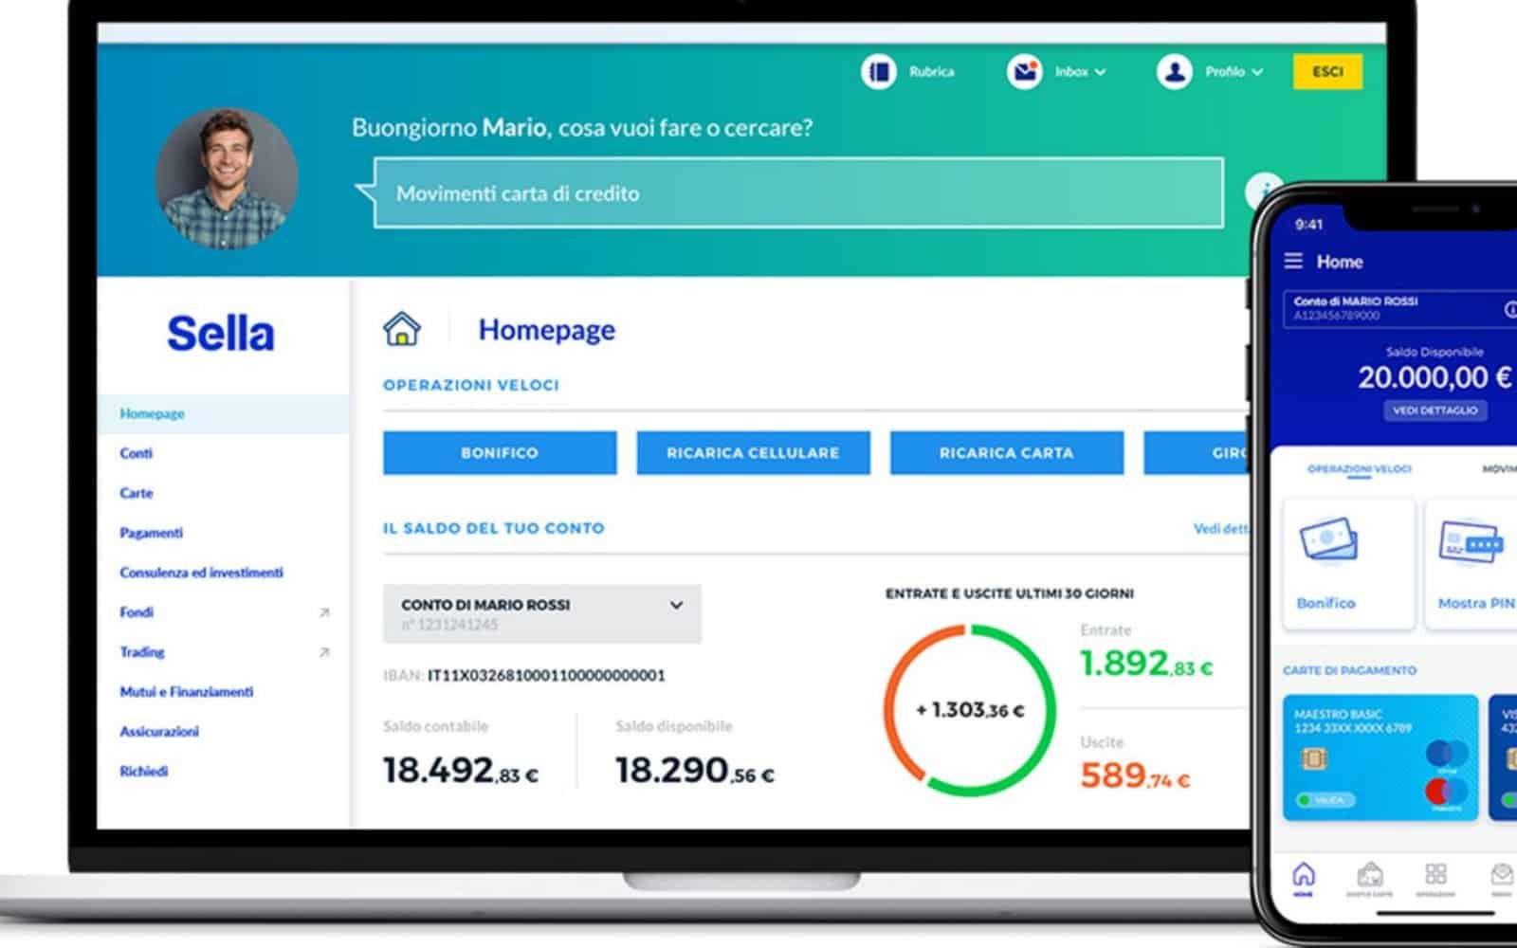This screenshot has width=1517, height=948.
Task: Click the Inbox envelope icon
Action: click(x=1024, y=72)
